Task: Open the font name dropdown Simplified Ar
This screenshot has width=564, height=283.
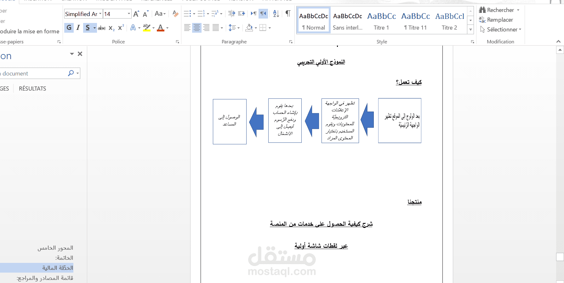Action: pyautogui.click(x=100, y=14)
